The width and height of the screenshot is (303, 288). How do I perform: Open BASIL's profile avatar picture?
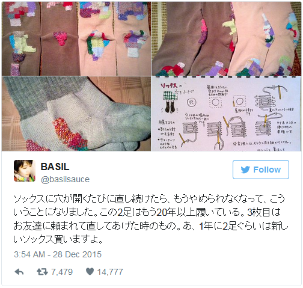tap(25, 171)
